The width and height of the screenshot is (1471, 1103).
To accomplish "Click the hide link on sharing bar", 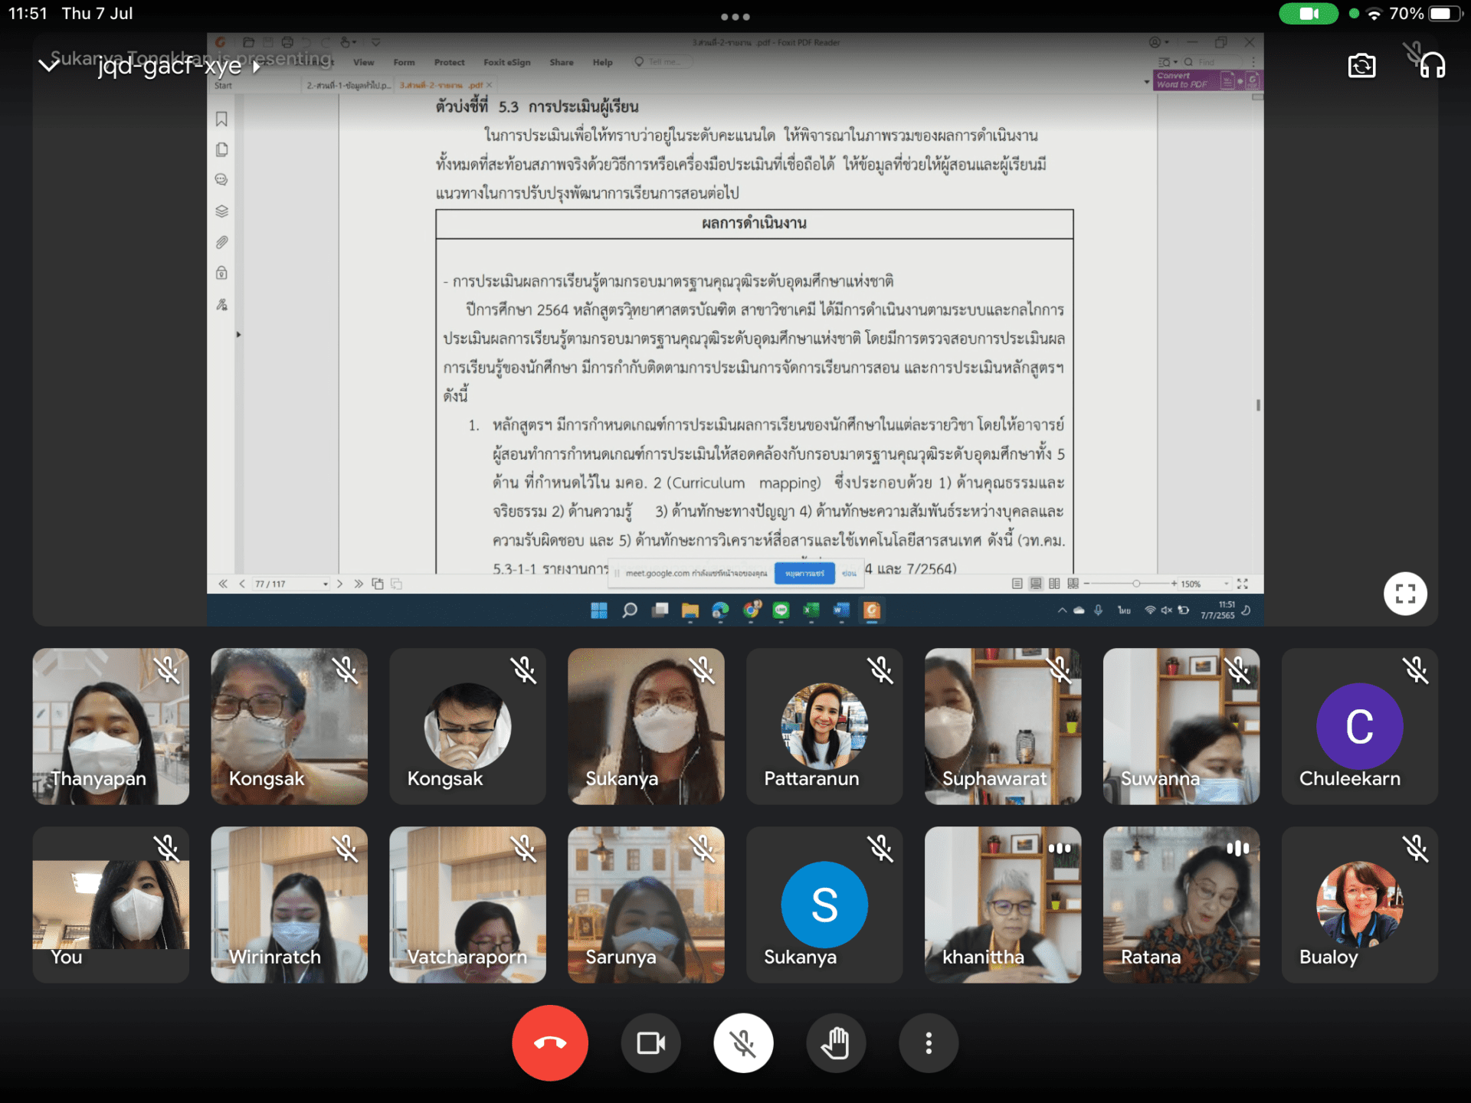I will coord(849,573).
